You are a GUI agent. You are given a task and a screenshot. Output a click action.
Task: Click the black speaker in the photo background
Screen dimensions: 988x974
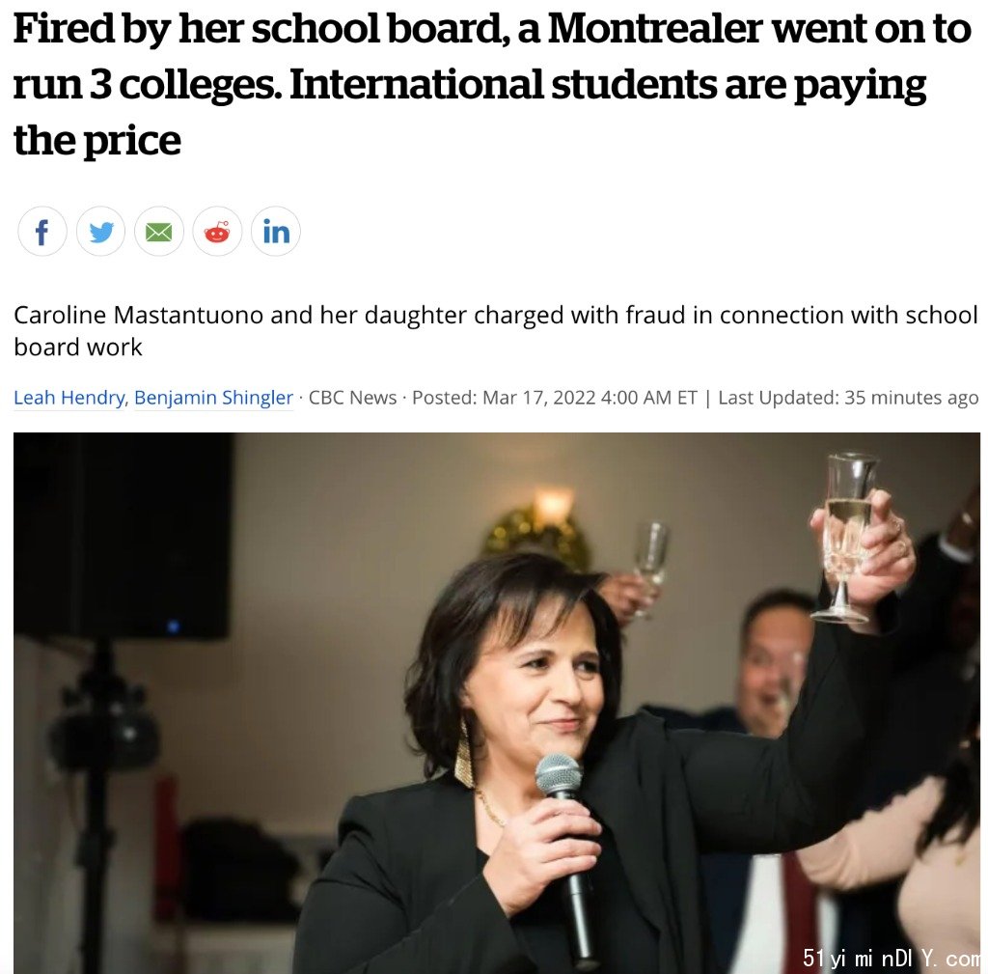coord(123,536)
